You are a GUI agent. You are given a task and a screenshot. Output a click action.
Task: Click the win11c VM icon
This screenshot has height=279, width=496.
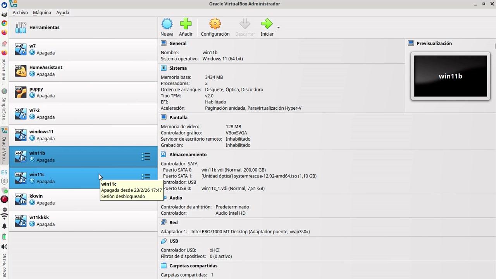(x=21, y=178)
